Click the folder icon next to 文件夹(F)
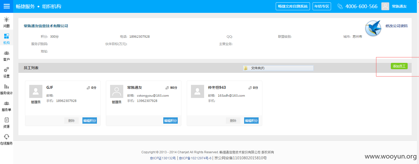Image resolution: width=419 pixels, height=164 pixels. pos(246,68)
